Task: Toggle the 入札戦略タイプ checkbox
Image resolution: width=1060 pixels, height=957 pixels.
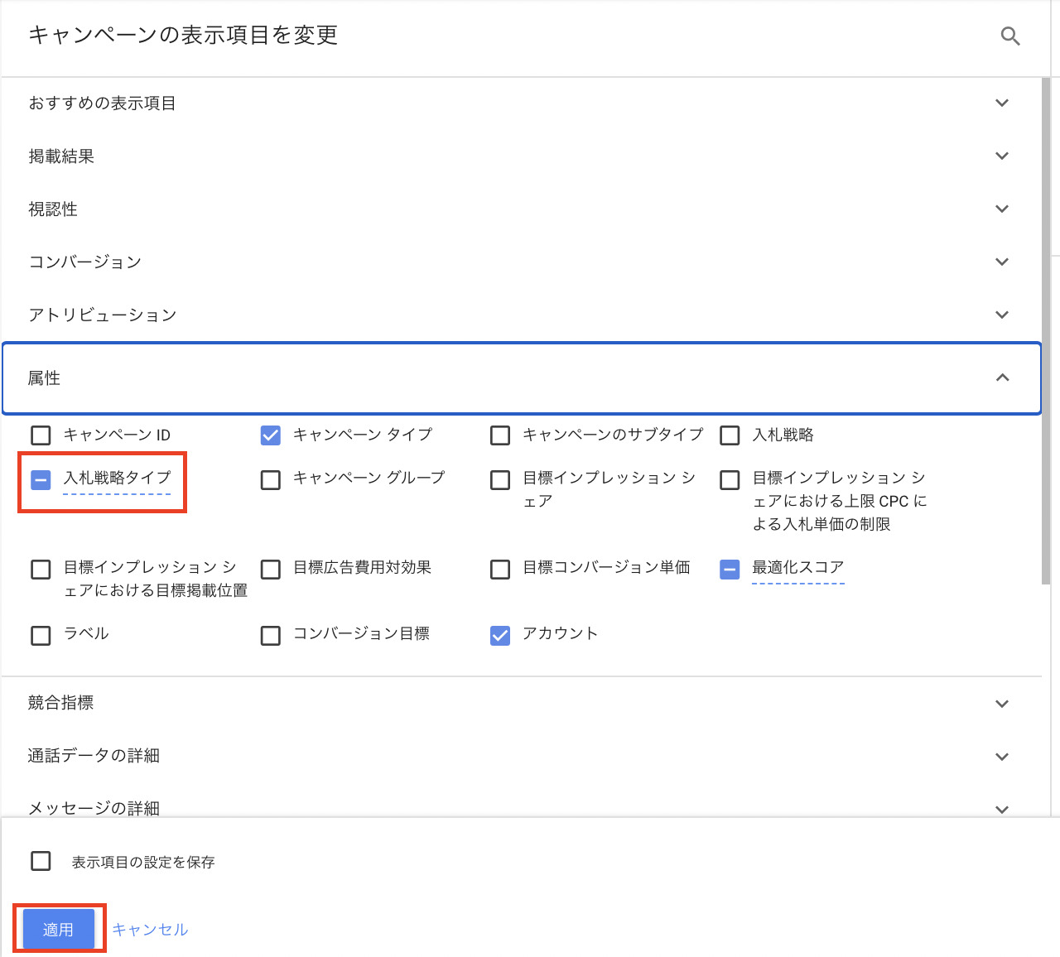Action: click(x=41, y=479)
